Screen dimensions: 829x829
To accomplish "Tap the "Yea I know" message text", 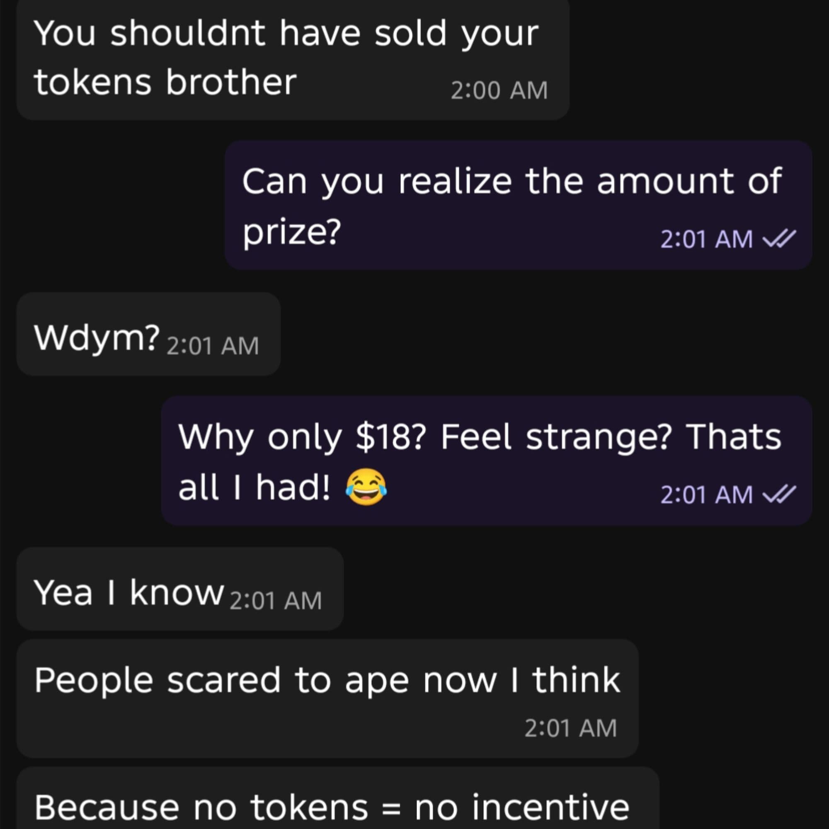I will point(129,593).
